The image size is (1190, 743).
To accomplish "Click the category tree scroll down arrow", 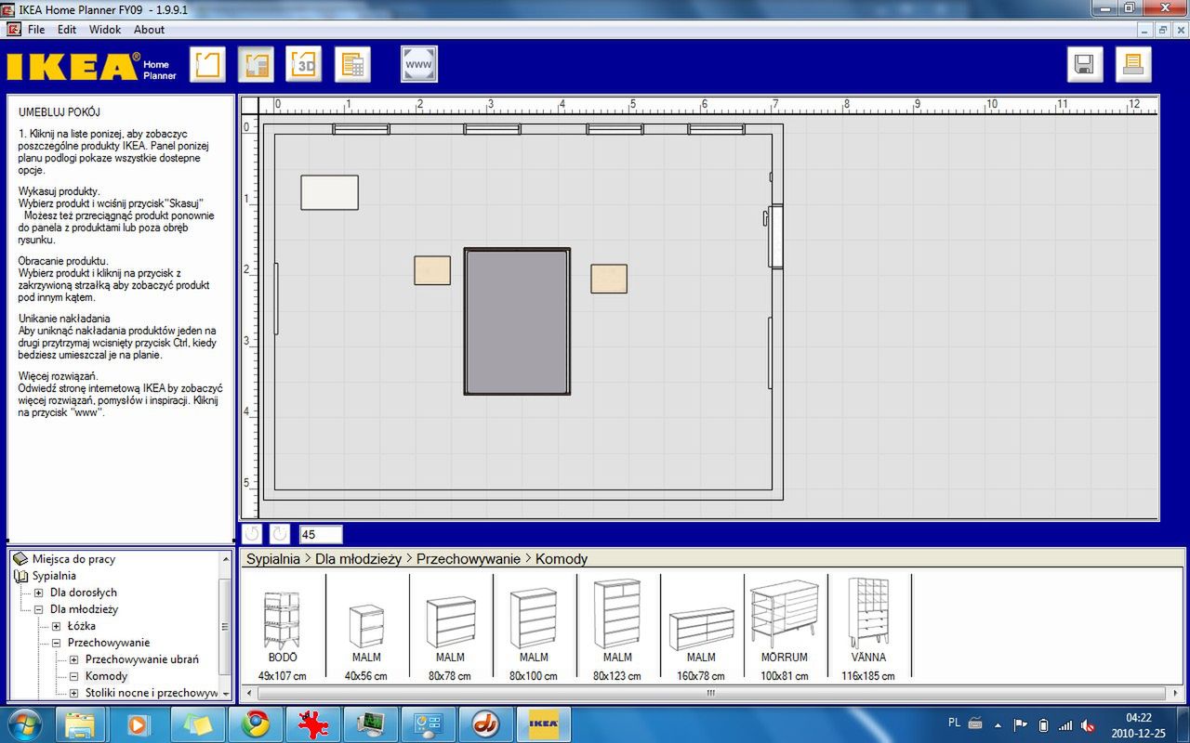I will (x=226, y=693).
